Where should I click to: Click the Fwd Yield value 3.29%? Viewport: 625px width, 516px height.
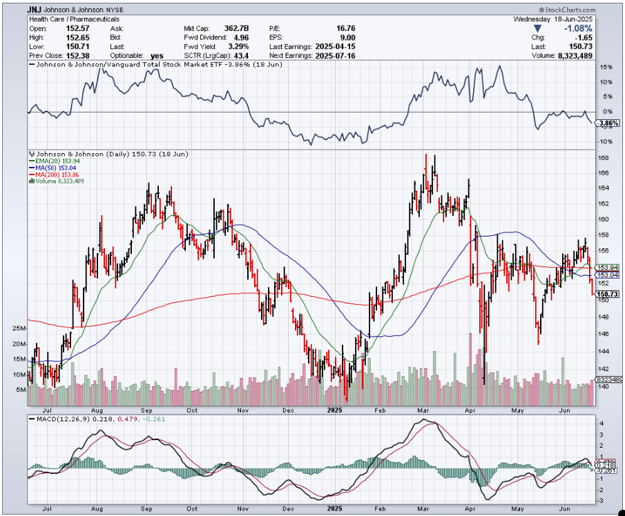pyautogui.click(x=238, y=47)
